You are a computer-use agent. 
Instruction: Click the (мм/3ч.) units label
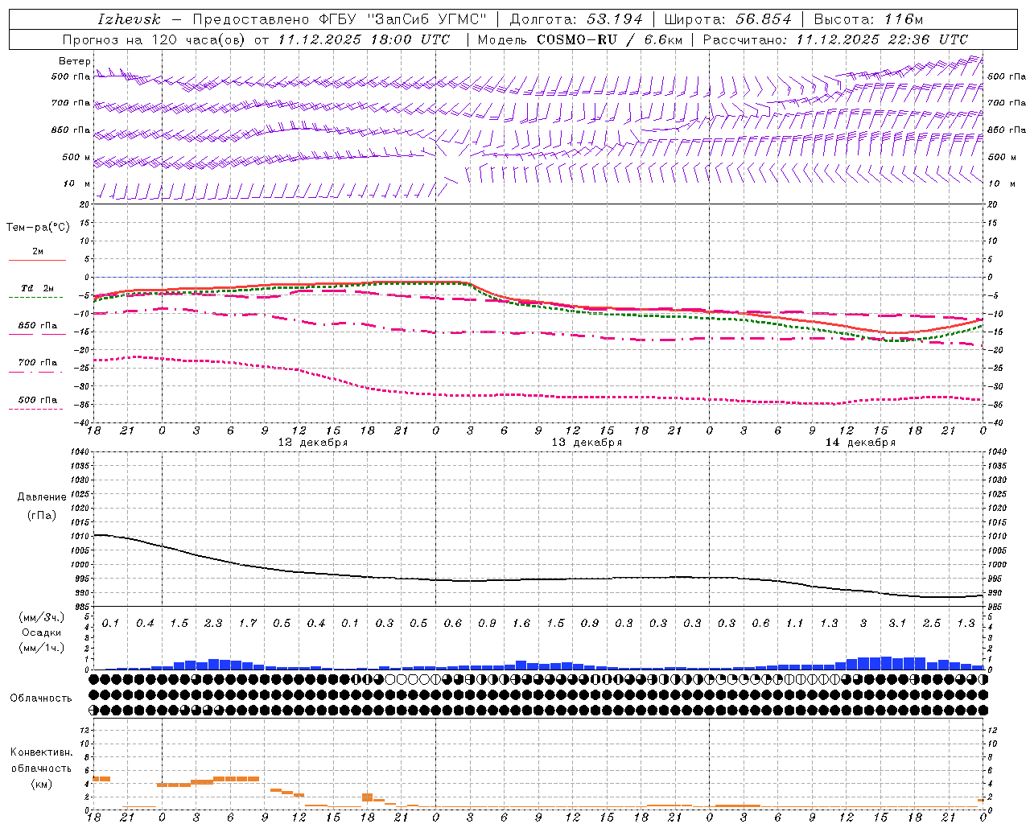(41, 617)
